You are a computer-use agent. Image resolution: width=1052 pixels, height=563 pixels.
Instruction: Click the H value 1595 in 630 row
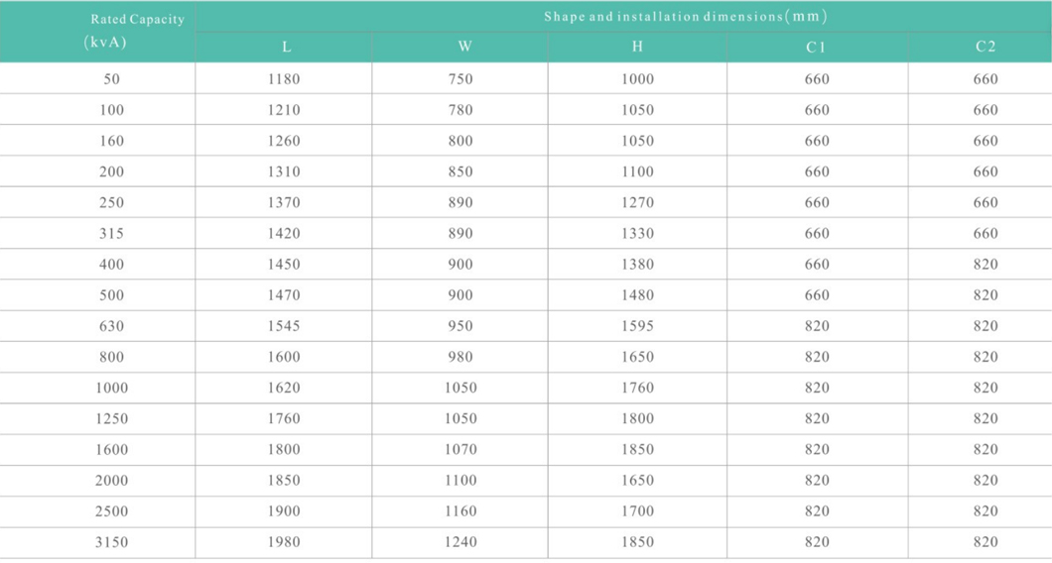tap(637, 326)
